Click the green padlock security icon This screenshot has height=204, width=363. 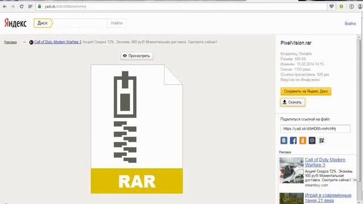pos(40,6)
